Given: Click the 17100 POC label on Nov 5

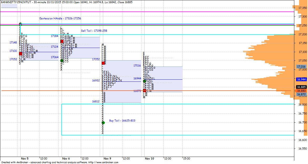Looking at the screenshot, I should point(13,51).
